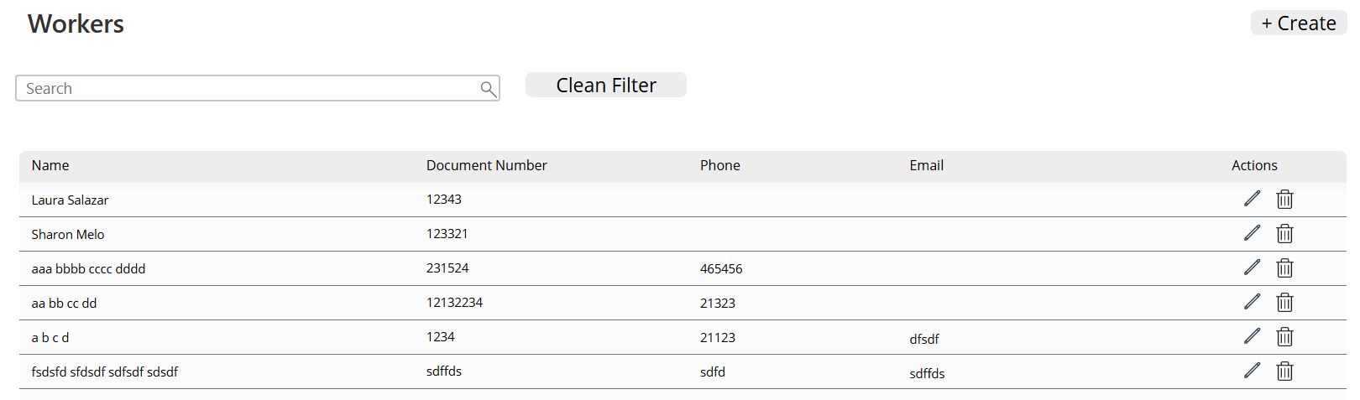Click the Email column header
Image resolution: width=1360 pixels, height=400 pixels.
pyautogui.click(x=926, y=166)
